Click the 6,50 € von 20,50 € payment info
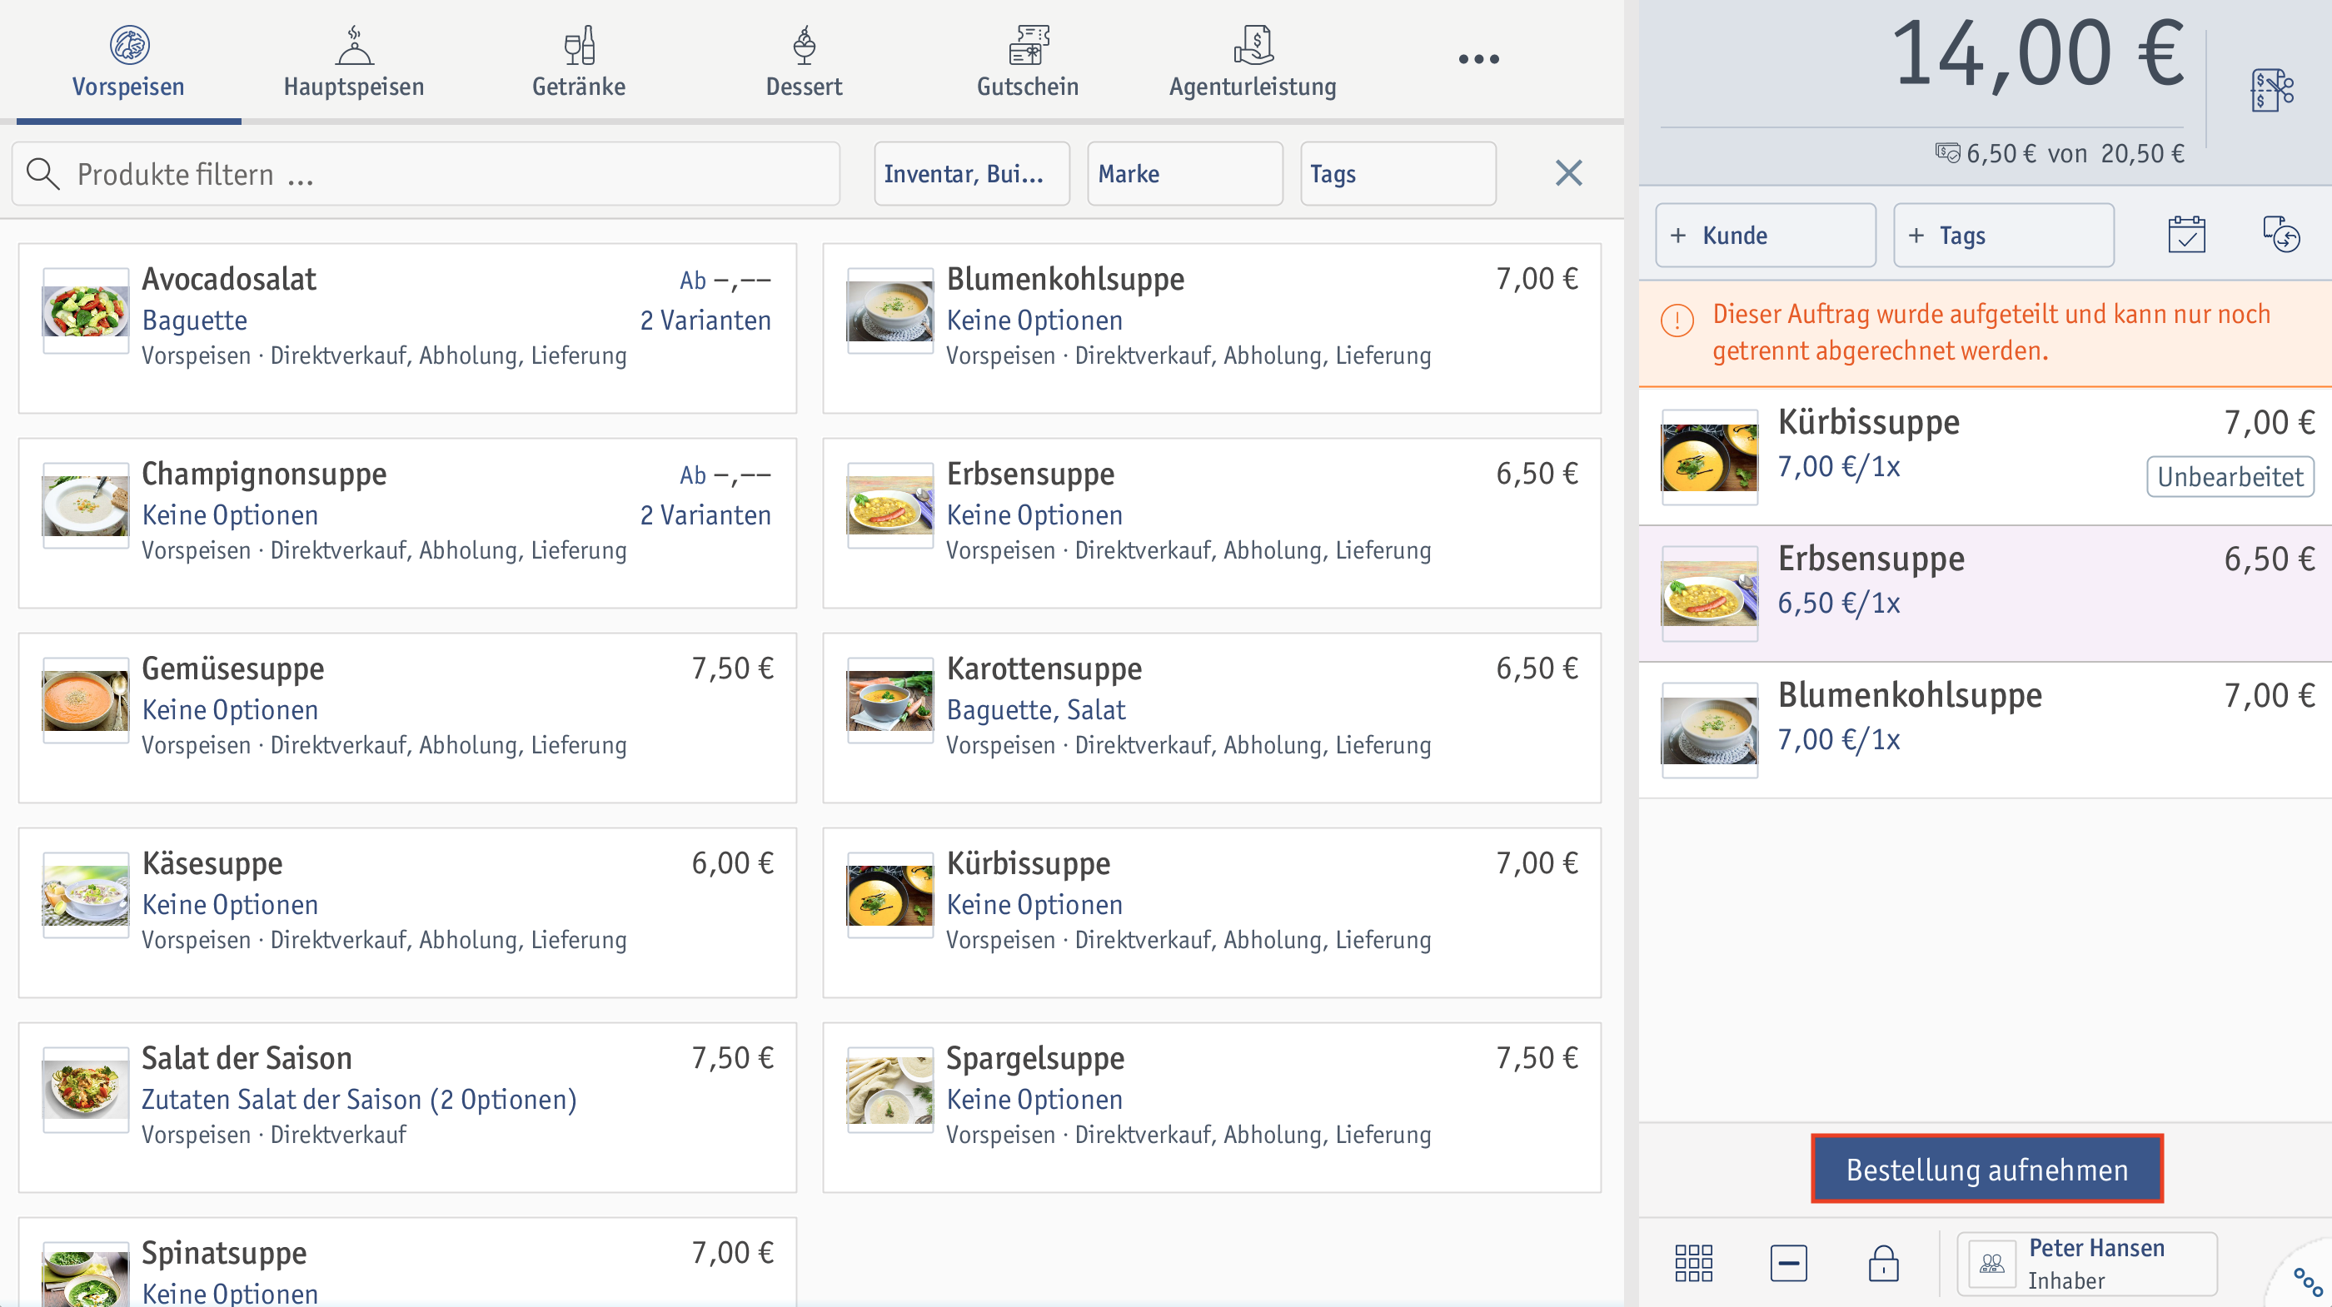The height and width of the screenshot is (1307, 2332). pos(2060,154)
